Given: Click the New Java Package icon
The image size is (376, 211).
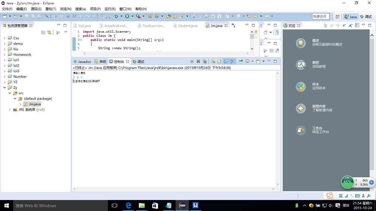Looking at the screenshot, I should click(x=150, y=16).
